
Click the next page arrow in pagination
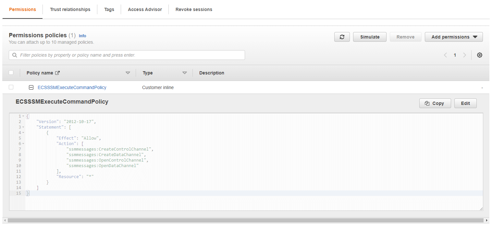click(x=465, y=55)
